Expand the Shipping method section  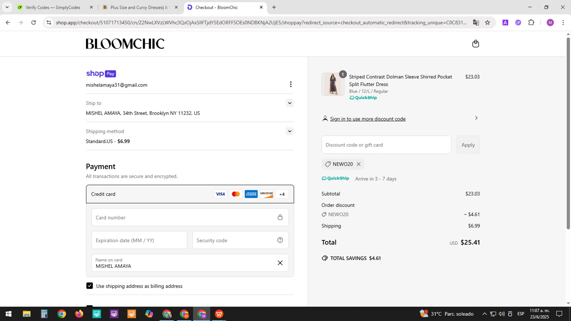point(290,131)
